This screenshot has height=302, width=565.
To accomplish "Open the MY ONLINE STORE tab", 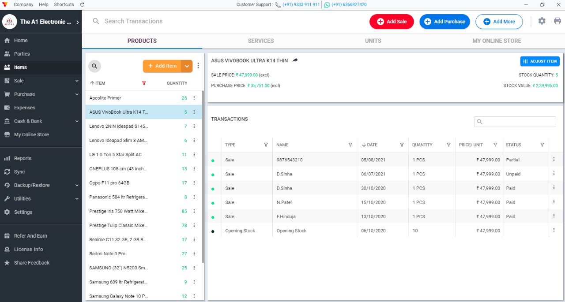I will (x=496, y=41).
